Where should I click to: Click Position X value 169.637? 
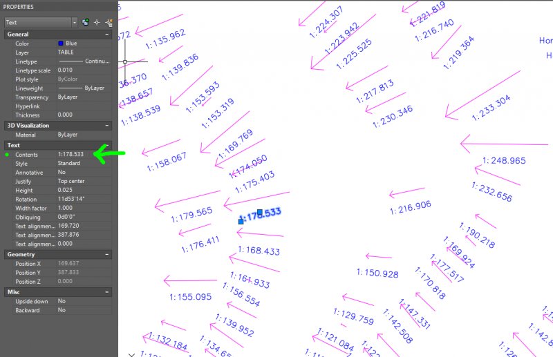68,264
